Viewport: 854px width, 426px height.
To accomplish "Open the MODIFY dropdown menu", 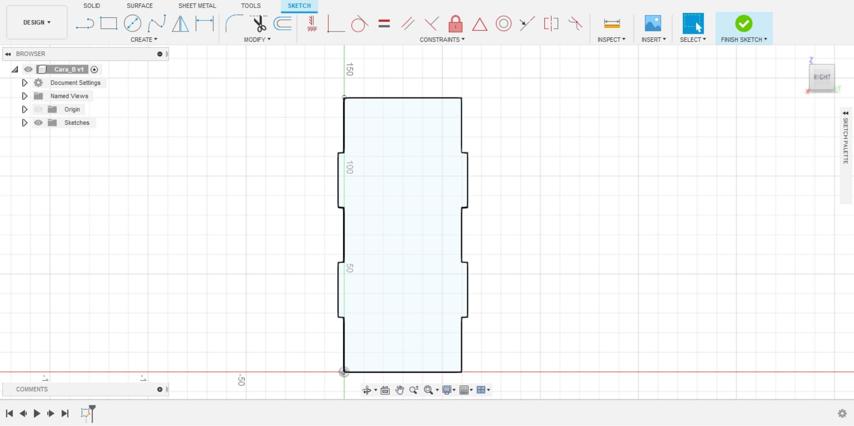I will click(x=257, y=40).
